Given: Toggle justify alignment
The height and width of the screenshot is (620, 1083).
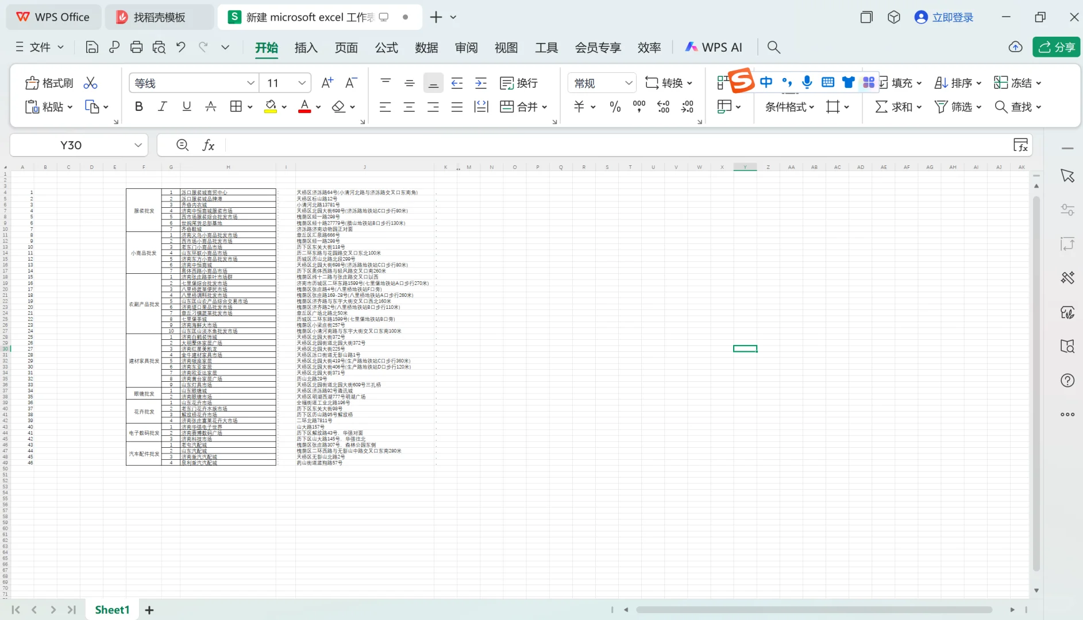Looking at the screenshot, I should click(457, 107).
